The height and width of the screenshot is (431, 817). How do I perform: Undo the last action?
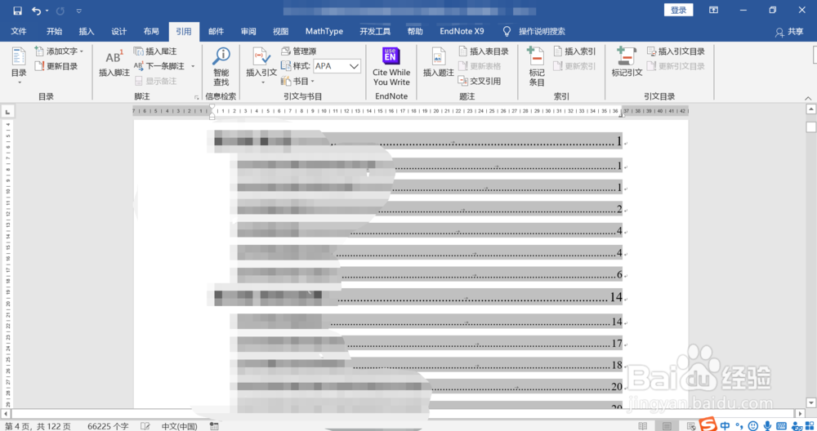point(36,11)
